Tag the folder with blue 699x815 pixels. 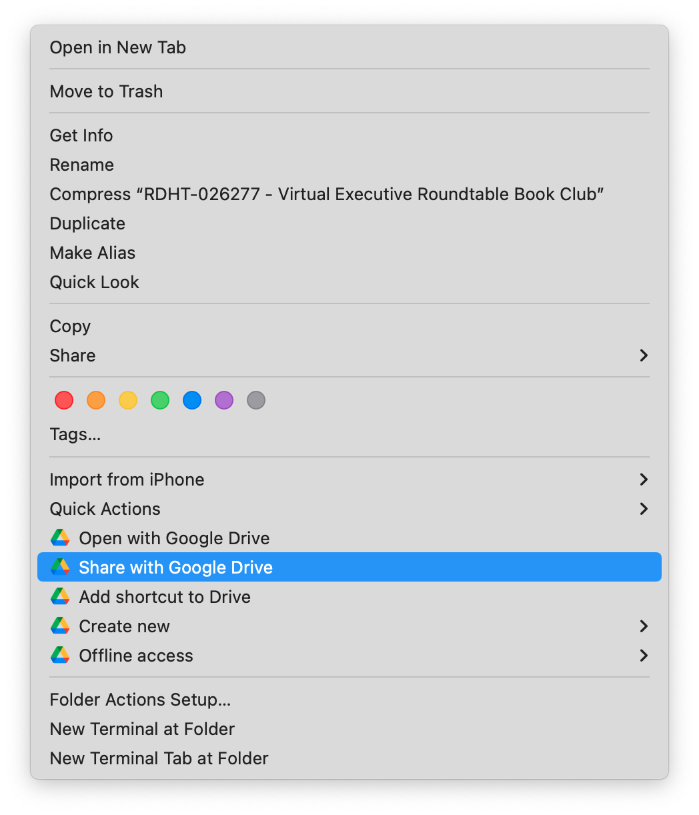192,400
